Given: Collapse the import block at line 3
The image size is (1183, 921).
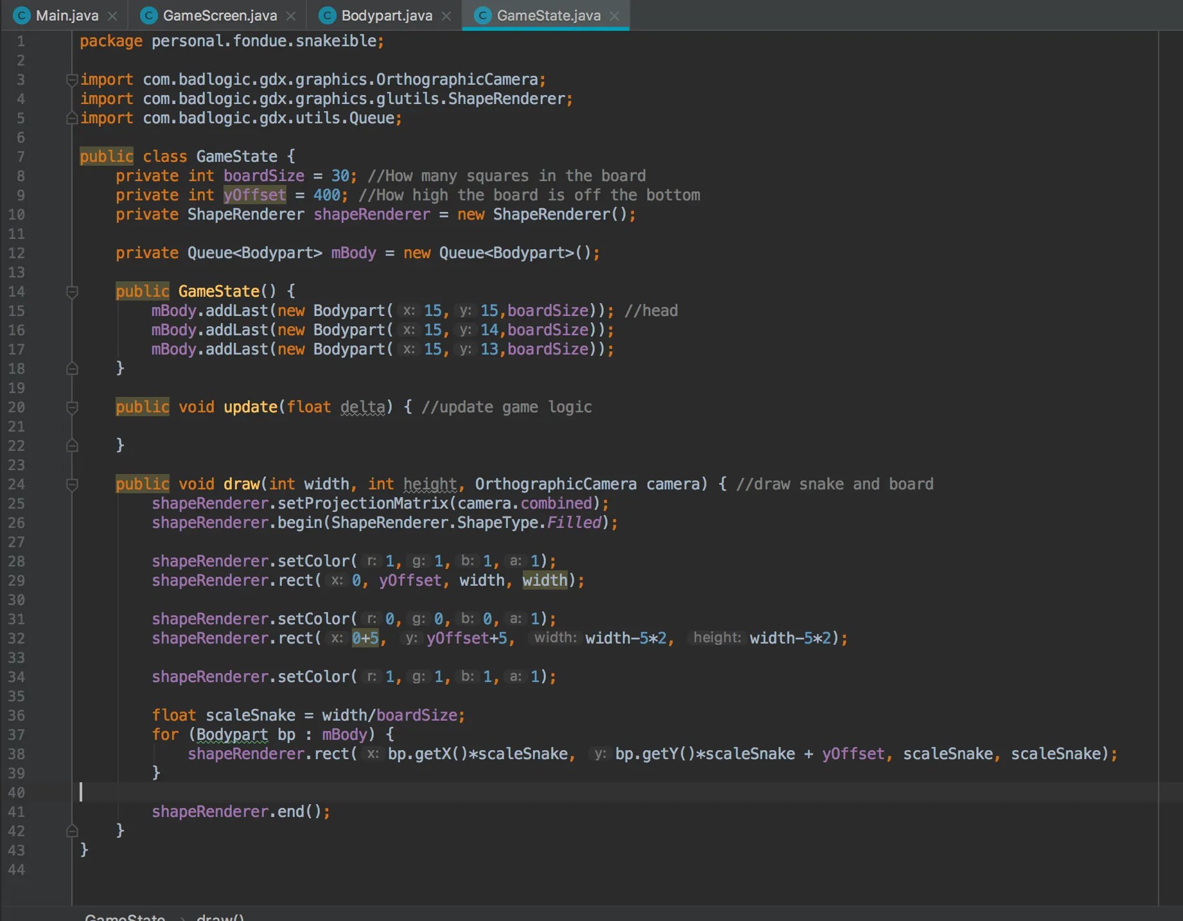Looking at the screenshot, I should (72, 80).
